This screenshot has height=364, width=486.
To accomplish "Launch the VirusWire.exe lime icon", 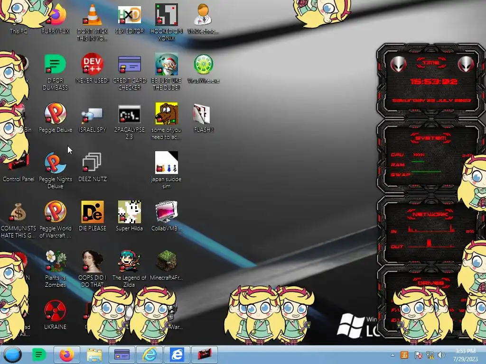I will coord(203,68).
